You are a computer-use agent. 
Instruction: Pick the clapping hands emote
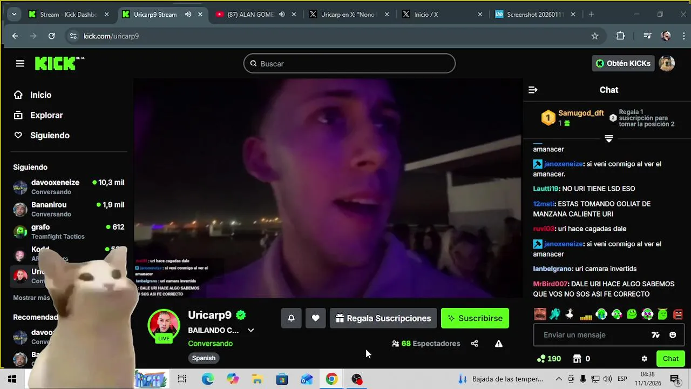point(555,314)
